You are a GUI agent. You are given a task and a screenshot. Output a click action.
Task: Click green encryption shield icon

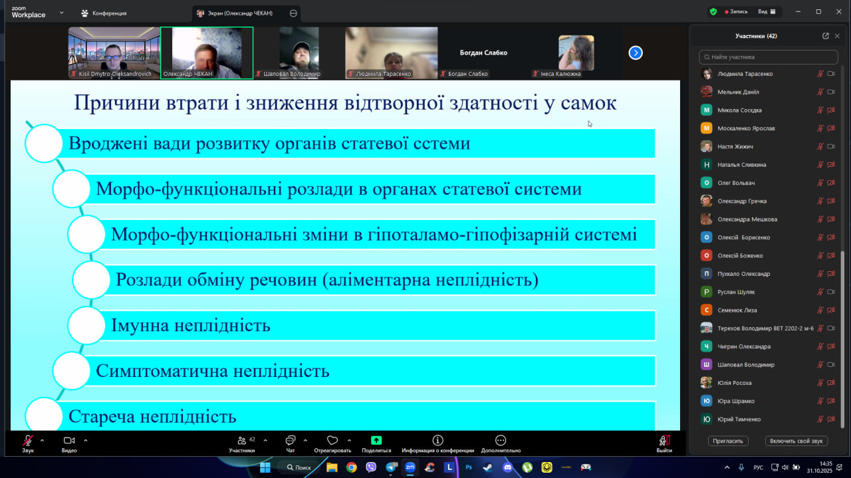coord(713,12)
